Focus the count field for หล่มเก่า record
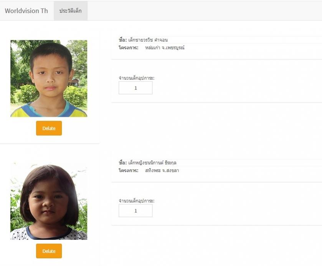 [135, 88]
